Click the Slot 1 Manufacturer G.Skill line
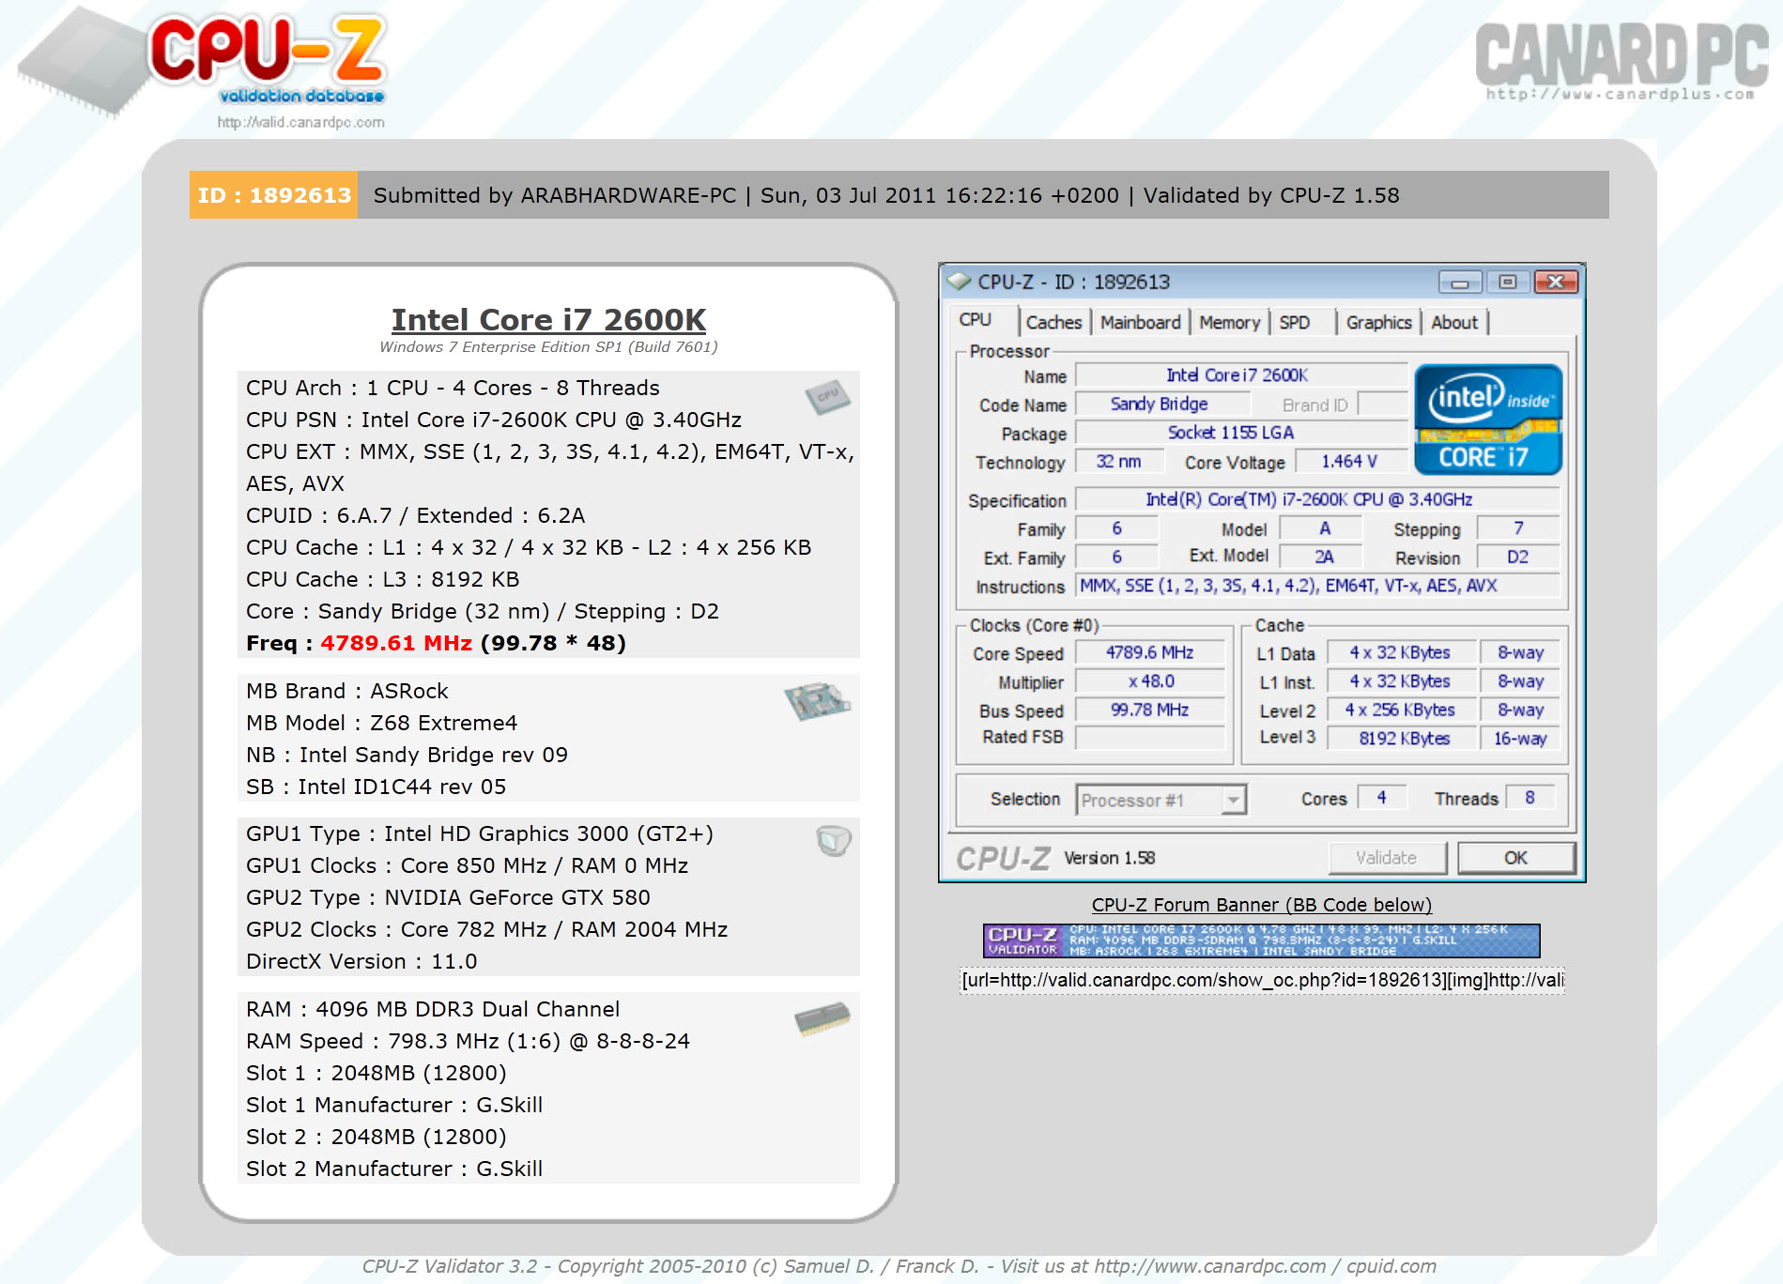 [394, 1105]
